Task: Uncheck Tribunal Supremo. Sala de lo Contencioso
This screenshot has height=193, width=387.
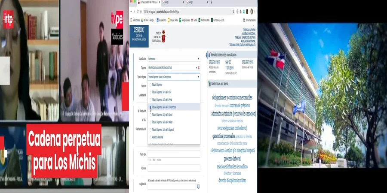Action: pyautogui.click(x=150, y=107)
